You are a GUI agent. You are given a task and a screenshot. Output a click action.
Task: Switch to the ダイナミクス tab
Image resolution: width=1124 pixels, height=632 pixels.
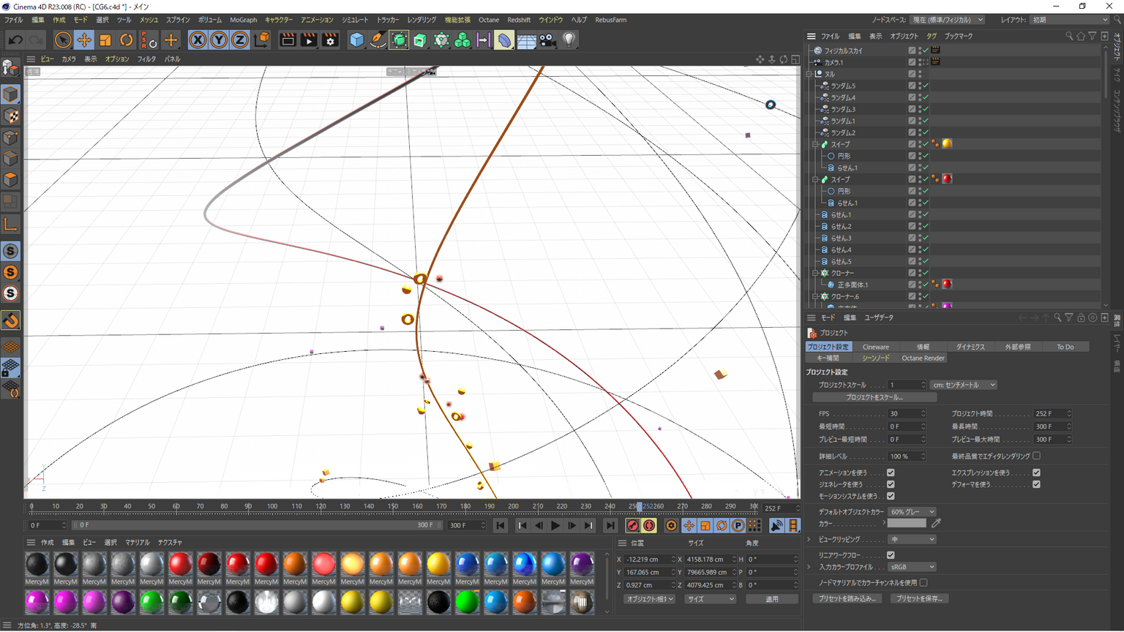(x=970, y=347)
